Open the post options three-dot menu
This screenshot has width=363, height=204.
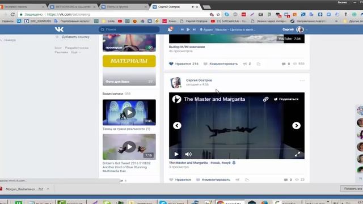302,80
